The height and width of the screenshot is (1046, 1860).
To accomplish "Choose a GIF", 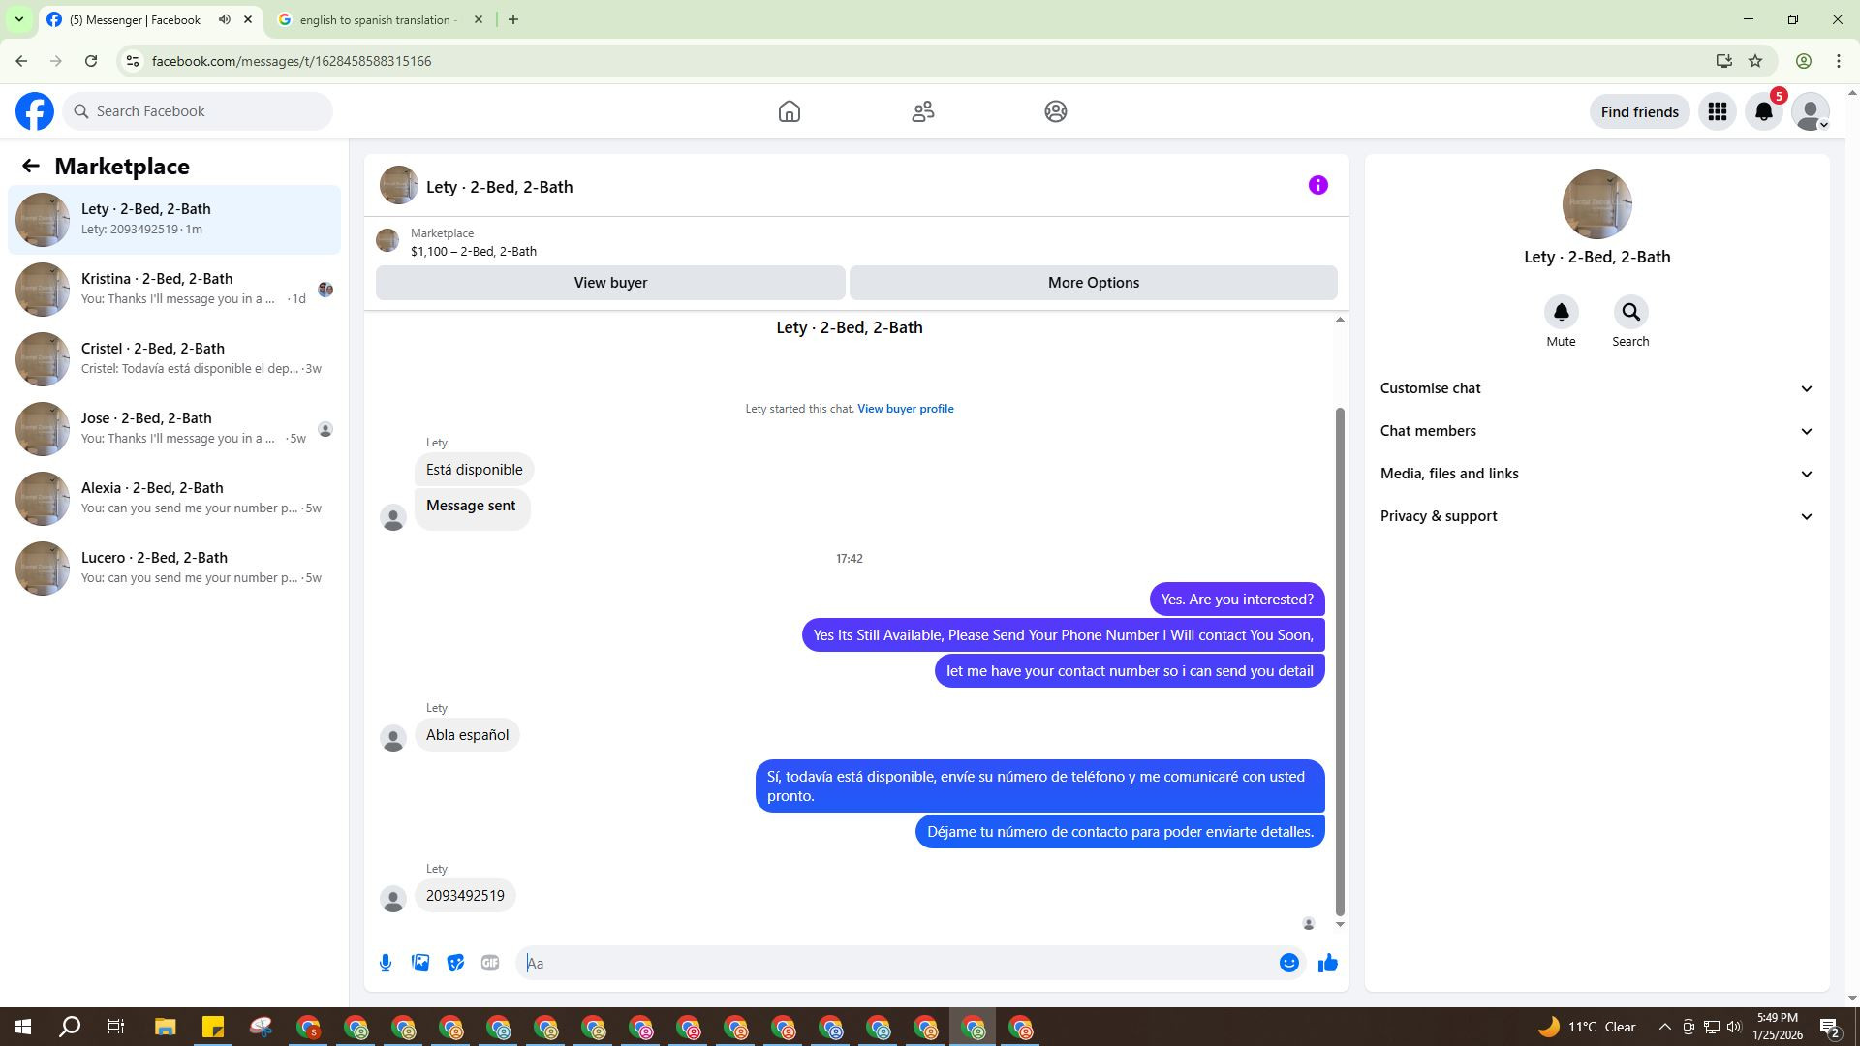I will pos(490,963).
